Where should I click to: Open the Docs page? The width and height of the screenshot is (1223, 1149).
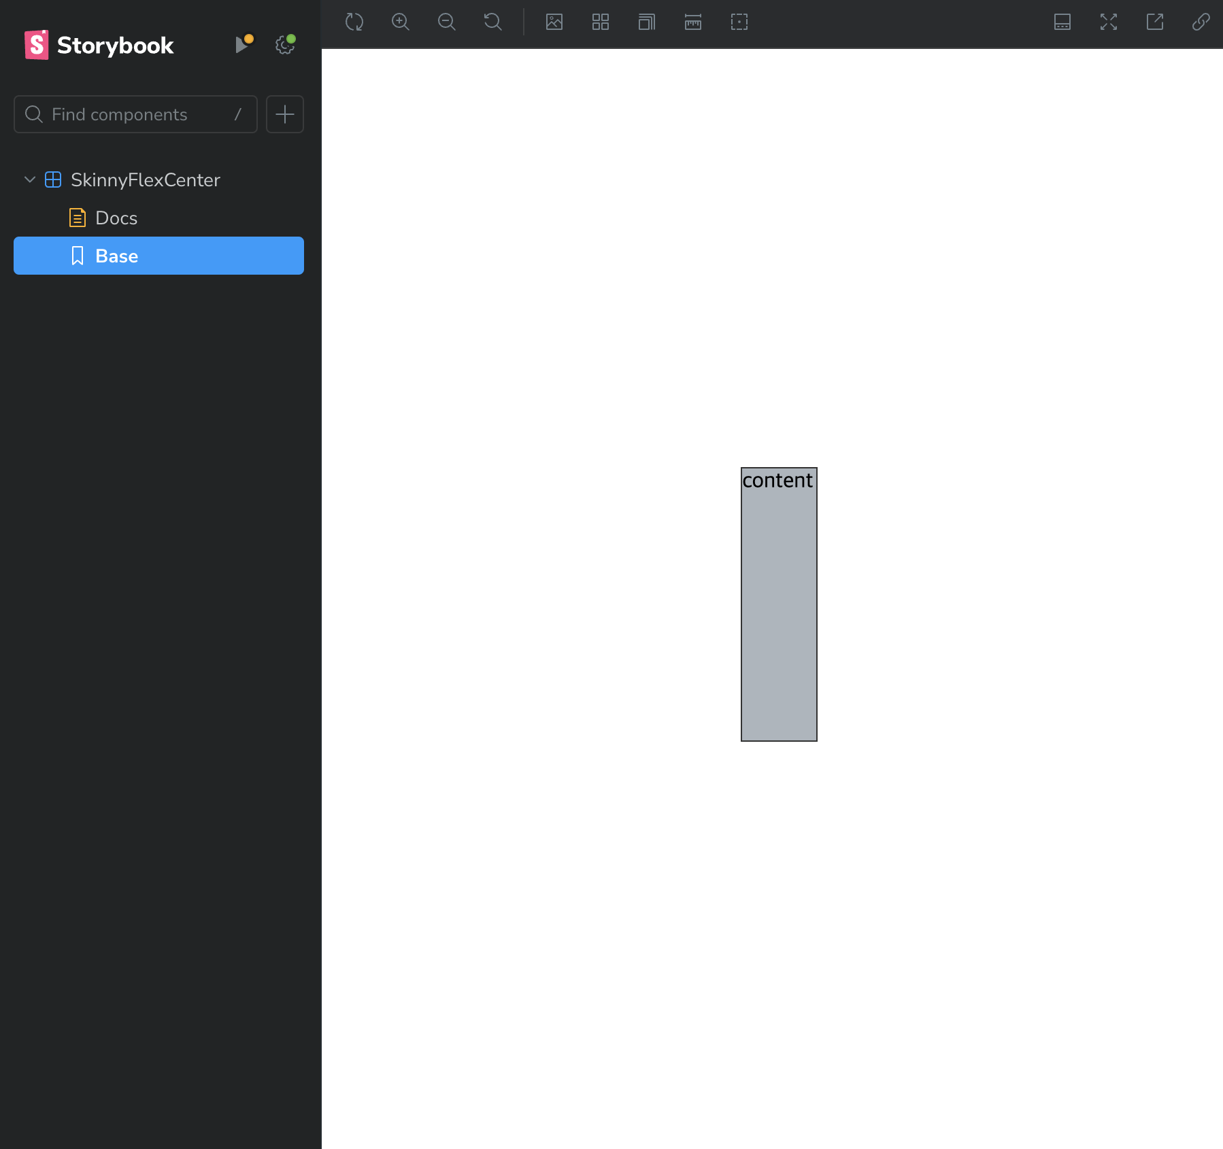(x=116, y=218)
